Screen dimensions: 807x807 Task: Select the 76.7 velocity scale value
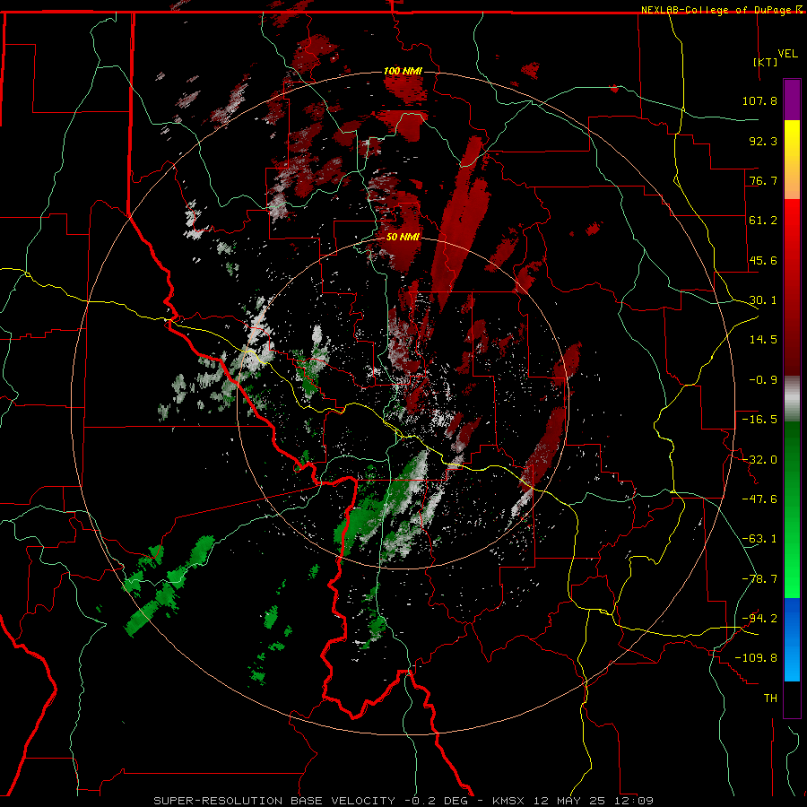(763, 180)
